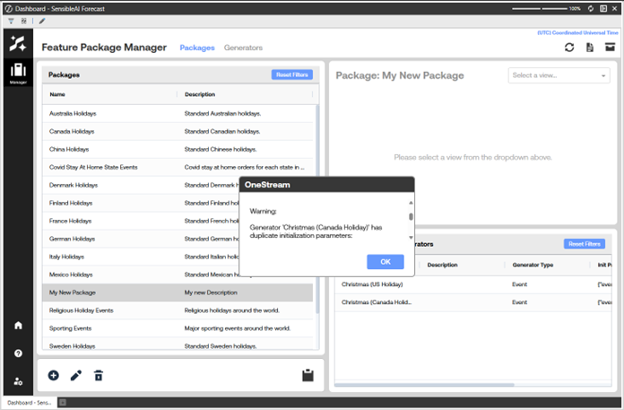Select Religious Holiday Events row
This screenshot has height=410, width=624.
[178, 310]
